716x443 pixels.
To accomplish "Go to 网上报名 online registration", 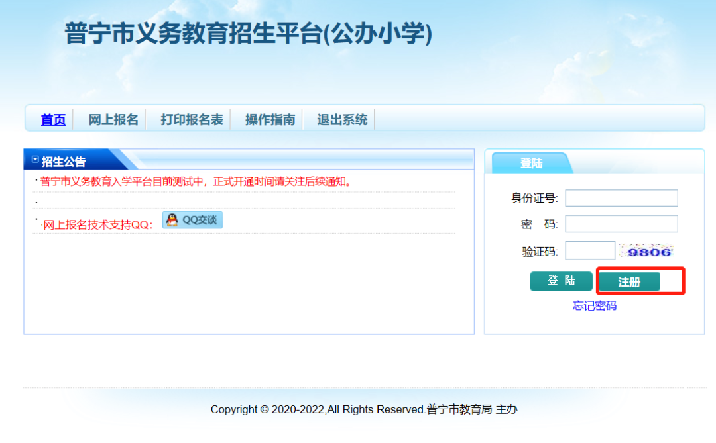I will (113, 120).
